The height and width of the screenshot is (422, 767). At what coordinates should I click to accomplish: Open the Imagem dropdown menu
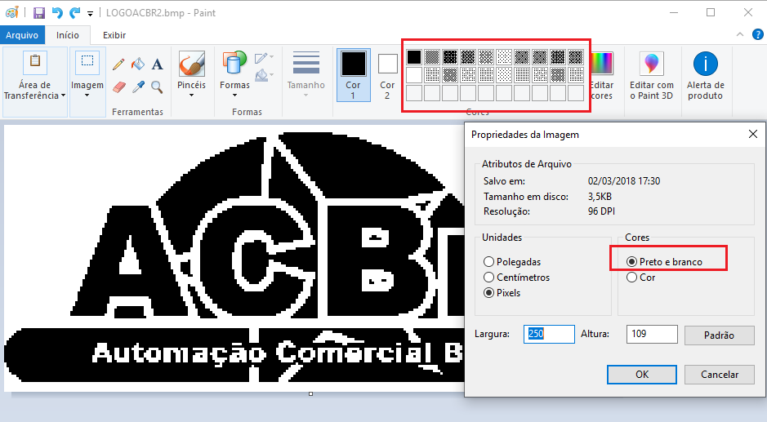coord(87,82)
